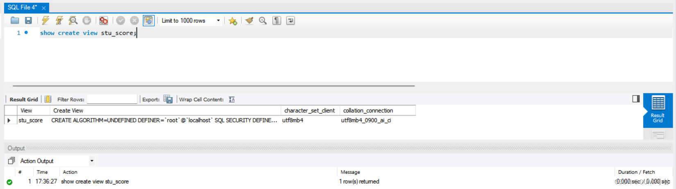Click the Result Grid label

coord(24,99)
